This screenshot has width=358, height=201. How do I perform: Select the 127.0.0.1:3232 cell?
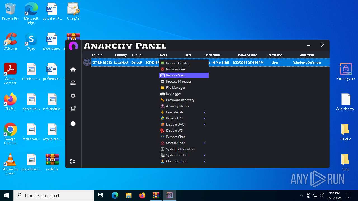coord(102,63)
